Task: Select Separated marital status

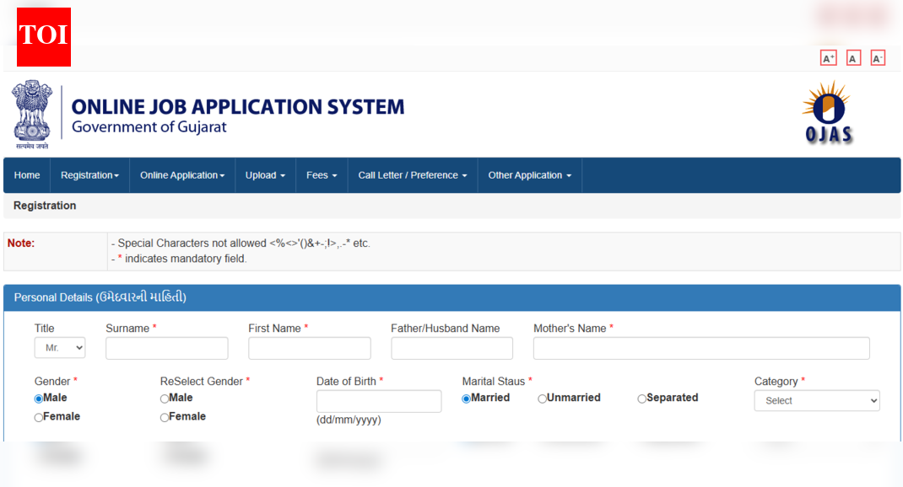Action: pos(642,398)
